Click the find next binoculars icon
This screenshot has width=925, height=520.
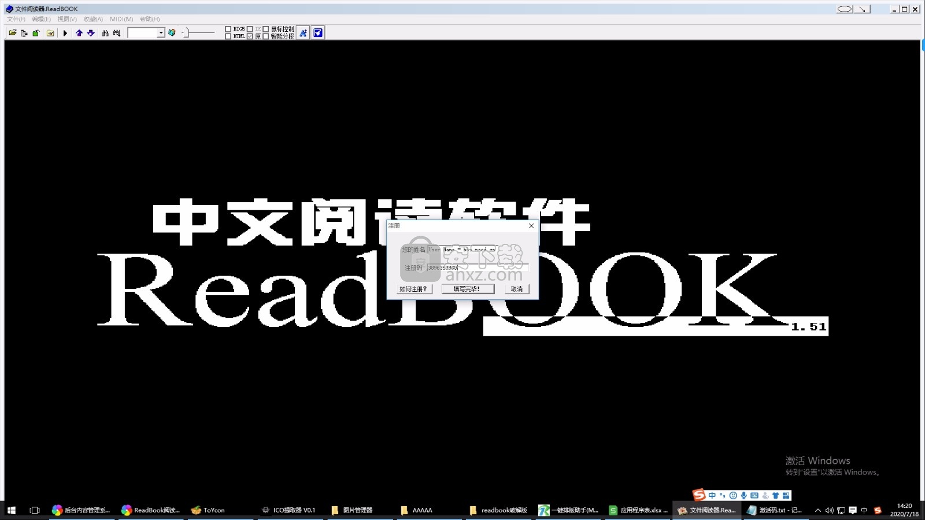pos(117,33)
